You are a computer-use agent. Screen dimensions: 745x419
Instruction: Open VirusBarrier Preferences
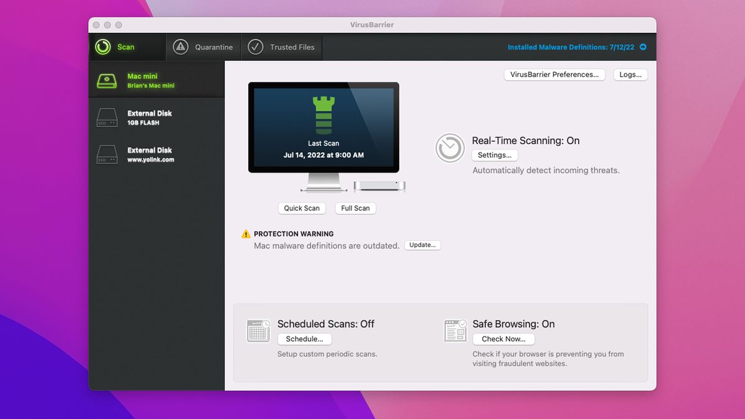pyautogui.click(x=554, y=74)
